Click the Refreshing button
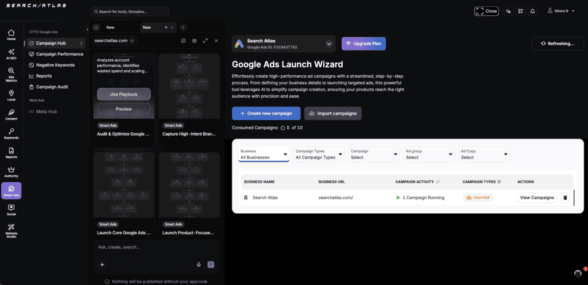Screen dimensions: 588x285 coord(558,44)
